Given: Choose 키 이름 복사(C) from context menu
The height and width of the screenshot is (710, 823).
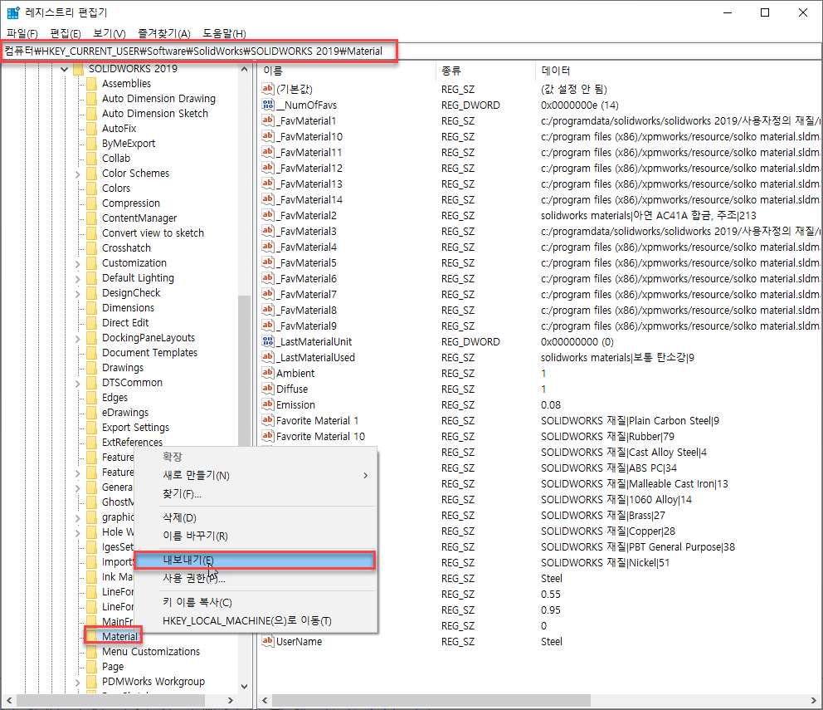Looking at the screenshot, I should click(255, 602).
